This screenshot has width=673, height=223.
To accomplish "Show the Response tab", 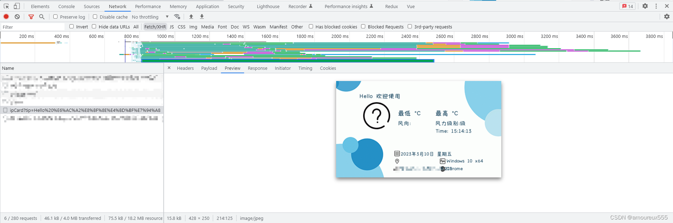I will [258, 68].
